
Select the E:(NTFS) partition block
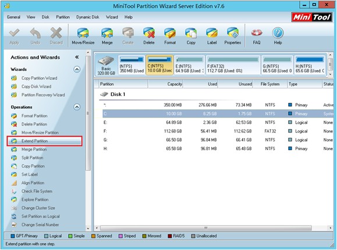(189, 65)
